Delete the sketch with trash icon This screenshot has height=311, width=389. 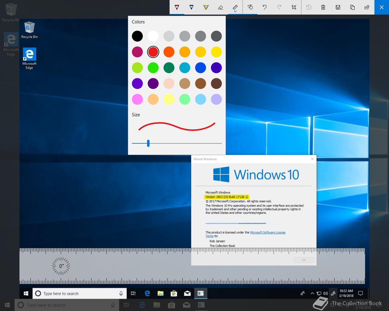[323, 7]
